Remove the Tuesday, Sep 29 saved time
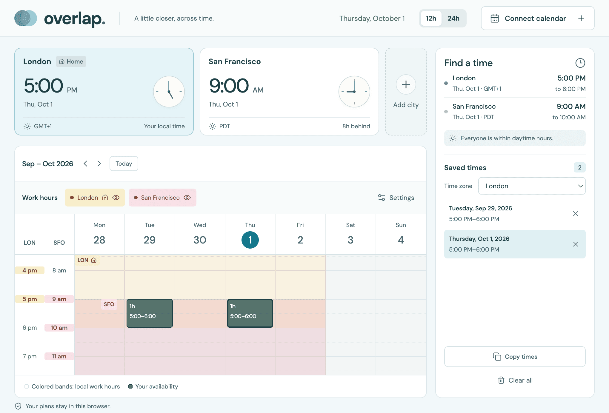Viewport: 609px width, 413px height. [x=576, y=214]
